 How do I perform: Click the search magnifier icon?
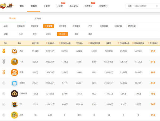pos(156,6)
